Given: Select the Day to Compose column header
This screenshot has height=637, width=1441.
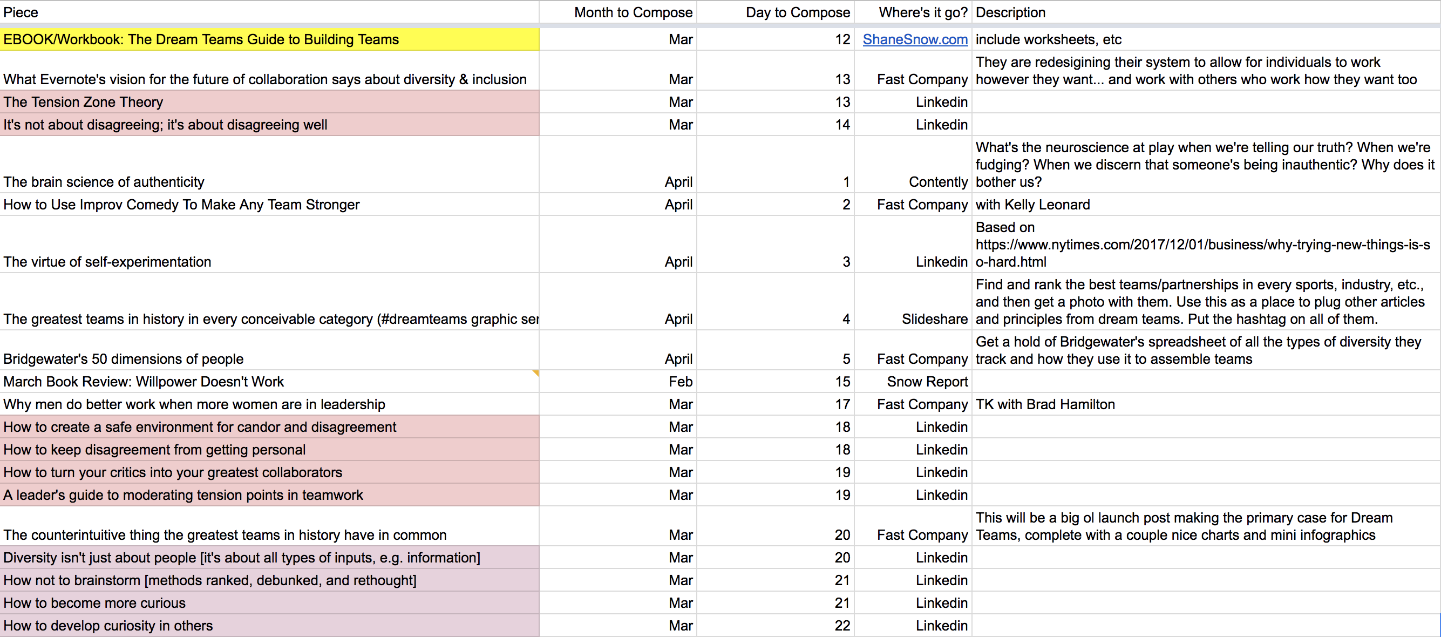Looking at the screenshot, I should point(797,12).
